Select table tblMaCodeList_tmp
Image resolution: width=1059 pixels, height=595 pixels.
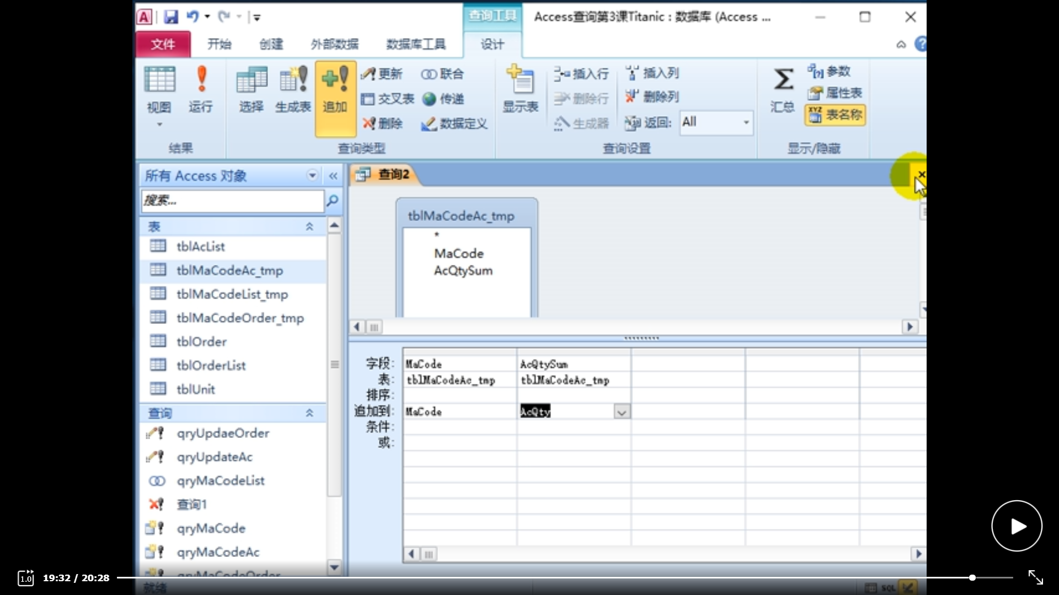(x=234, y=294)
